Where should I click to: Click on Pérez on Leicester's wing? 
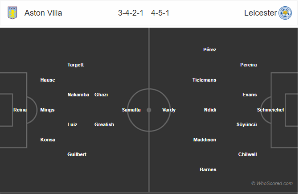pos(210,50)
